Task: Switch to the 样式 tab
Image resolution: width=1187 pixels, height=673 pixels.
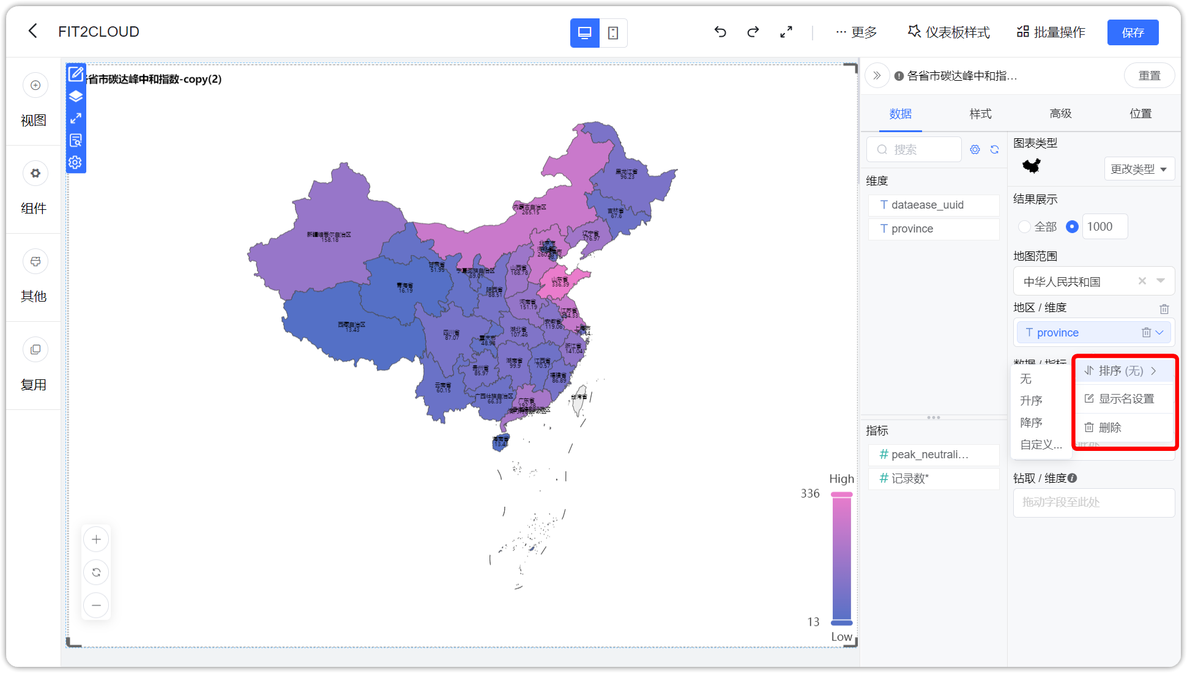Action: (x=980, y=114)
